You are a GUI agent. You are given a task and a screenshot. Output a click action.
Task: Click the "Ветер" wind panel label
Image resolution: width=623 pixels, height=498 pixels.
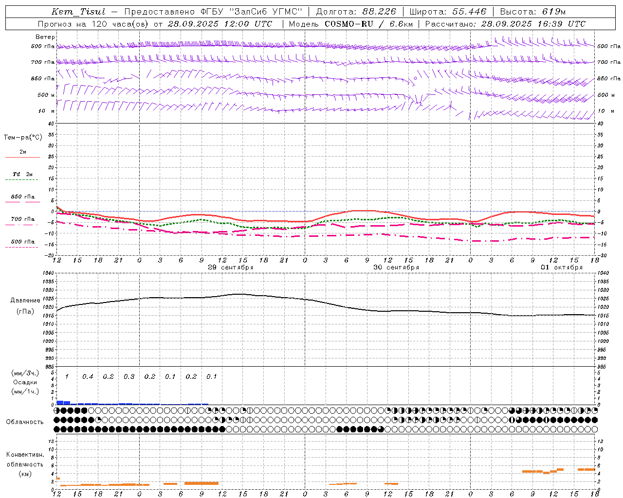(x=45, y=37)
